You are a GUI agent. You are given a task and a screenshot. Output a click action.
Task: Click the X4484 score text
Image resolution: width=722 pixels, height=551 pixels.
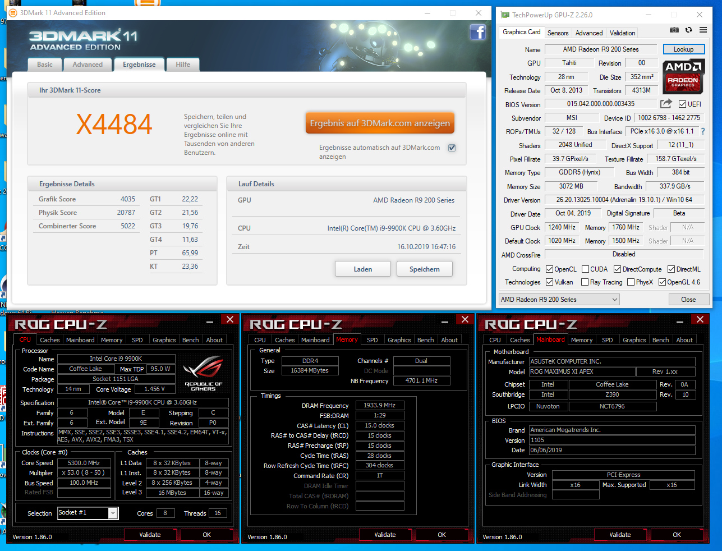point(114,125)
